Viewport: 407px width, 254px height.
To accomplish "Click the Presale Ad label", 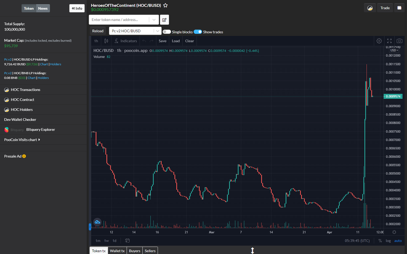I will point(13,156).
